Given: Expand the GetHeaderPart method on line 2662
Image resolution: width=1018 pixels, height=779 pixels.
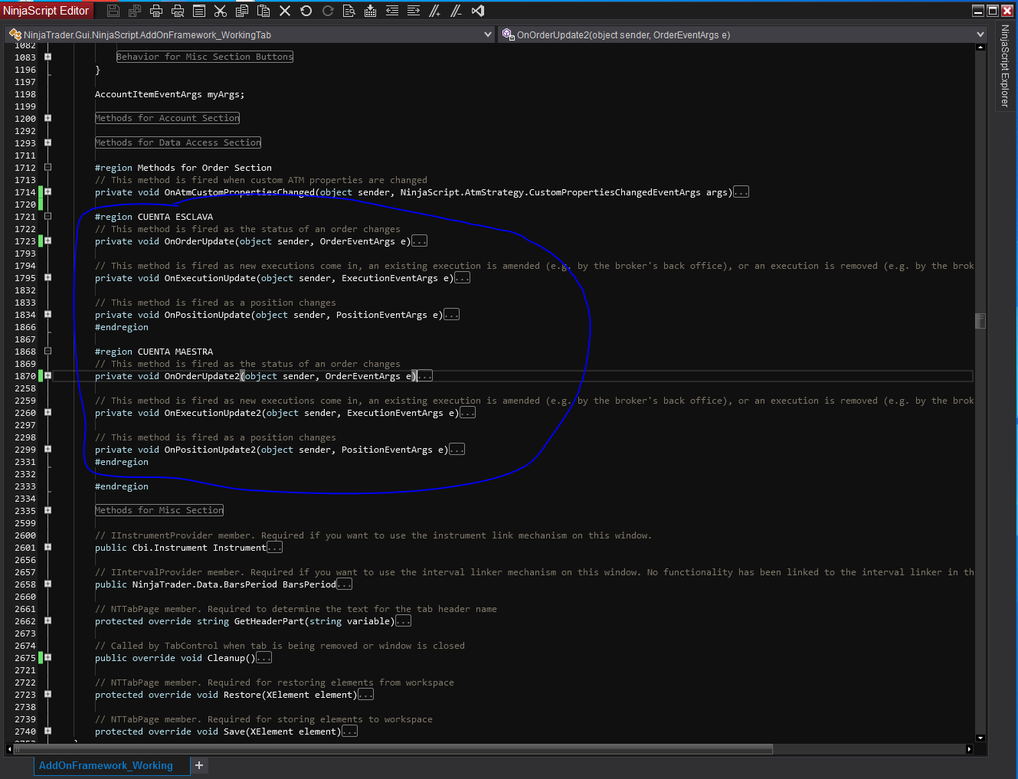Looking at the screenshot, I should [x=47, y=620].
